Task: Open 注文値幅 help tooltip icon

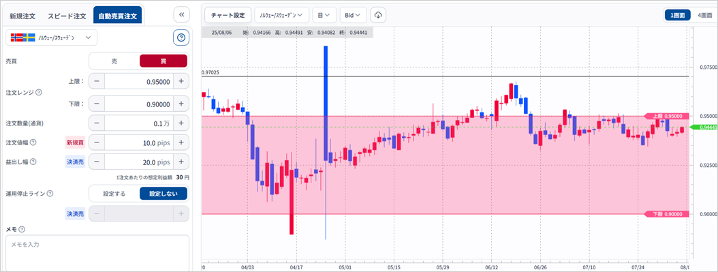Action: point(33,142)
